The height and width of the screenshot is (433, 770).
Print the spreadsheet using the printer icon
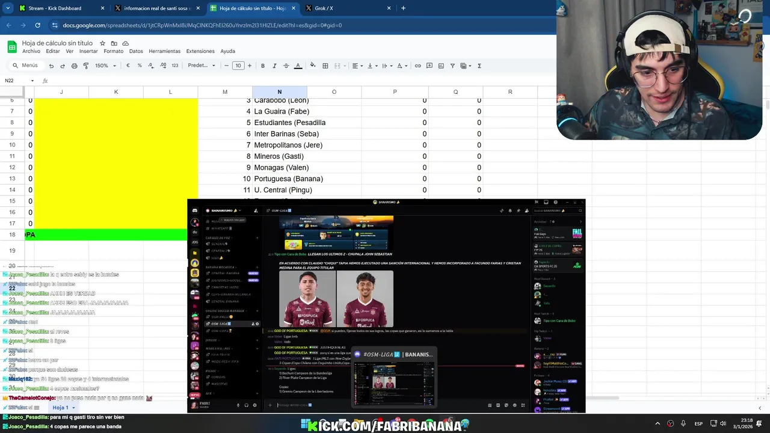pos(74,66)
